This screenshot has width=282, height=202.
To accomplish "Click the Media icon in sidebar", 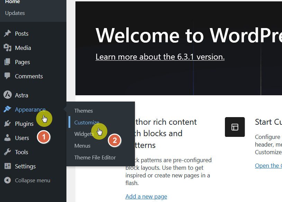I will tap(7, 48).
